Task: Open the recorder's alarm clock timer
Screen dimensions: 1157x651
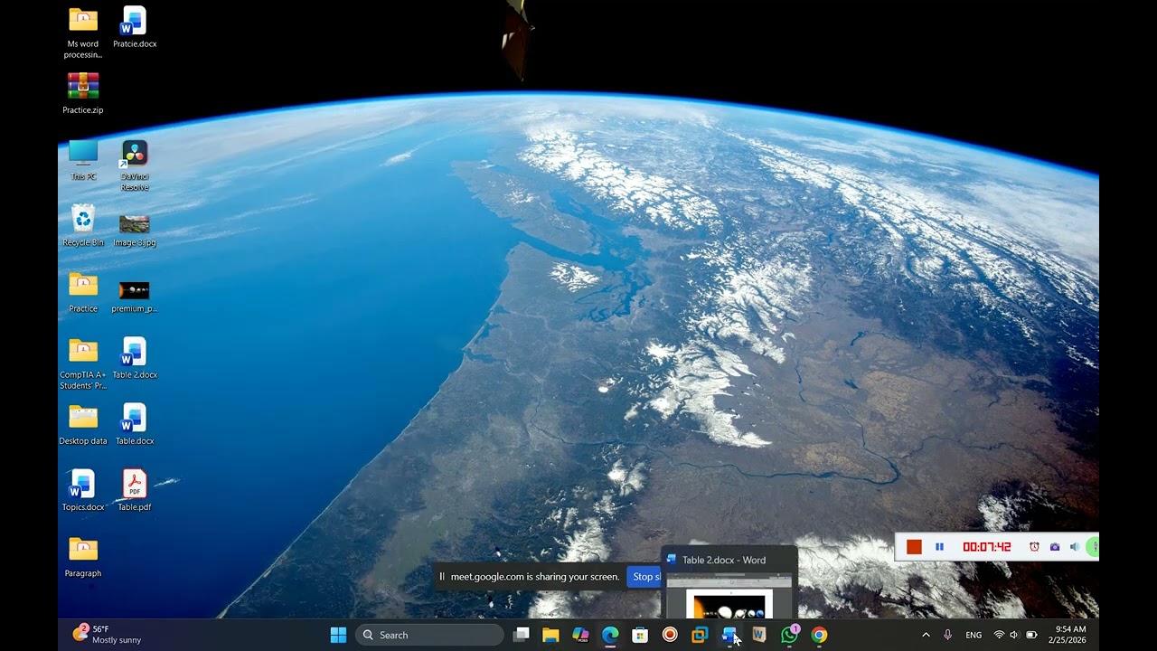Action: click(1034, 547)
